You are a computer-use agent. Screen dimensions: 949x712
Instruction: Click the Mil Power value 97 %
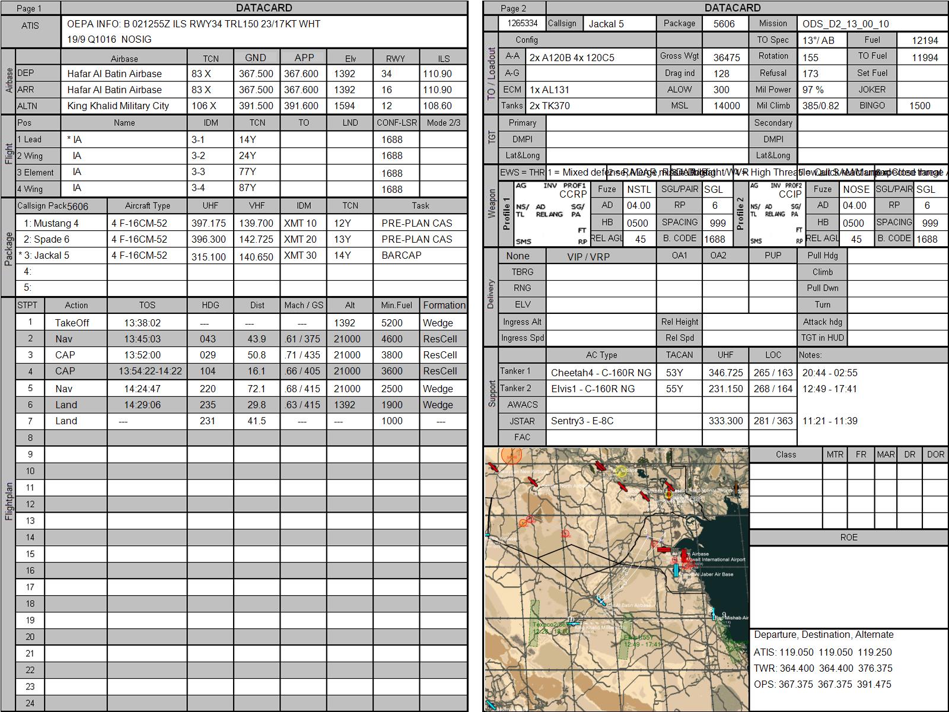813,90
